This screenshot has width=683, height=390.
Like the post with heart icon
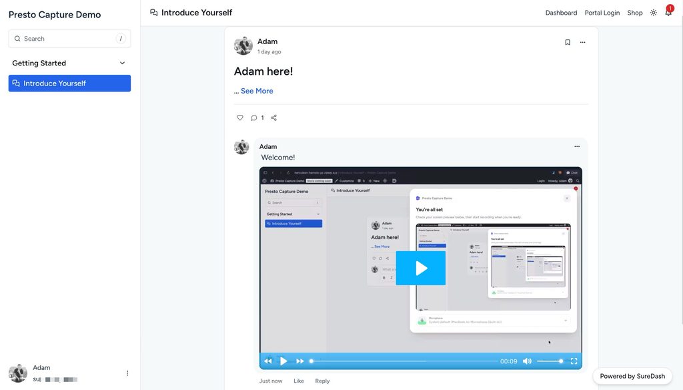pyautogui.click(x=240, y=118)
